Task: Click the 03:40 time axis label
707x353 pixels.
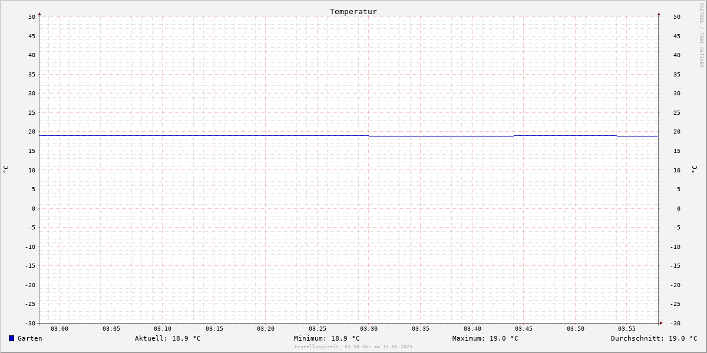Action: (473, 329)
